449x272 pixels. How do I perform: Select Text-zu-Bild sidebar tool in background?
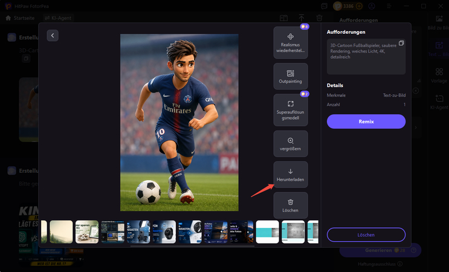439,49
